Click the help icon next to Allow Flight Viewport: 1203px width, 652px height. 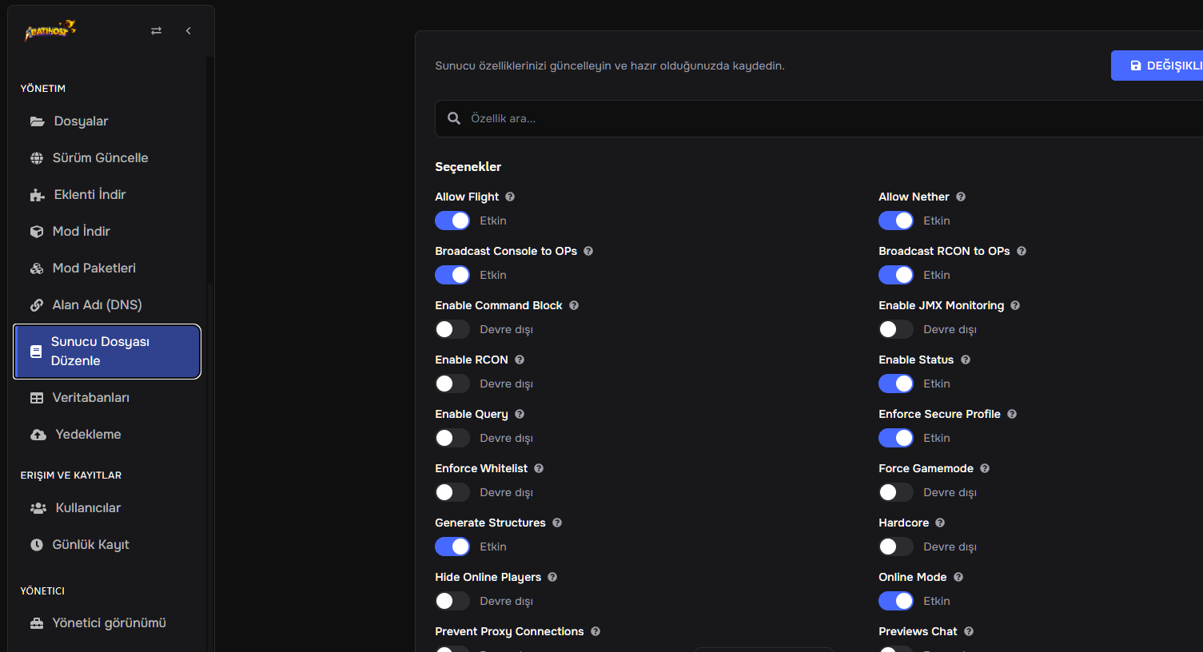pyautogui.click(x=510, y=197)
